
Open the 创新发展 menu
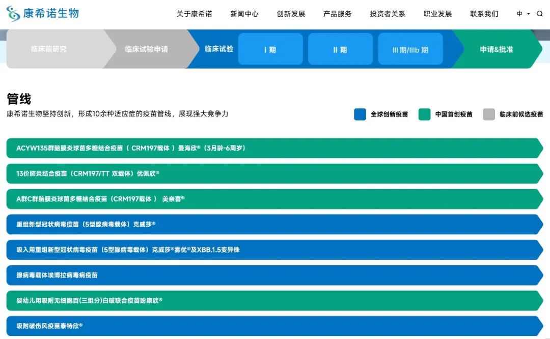[291, 14]
